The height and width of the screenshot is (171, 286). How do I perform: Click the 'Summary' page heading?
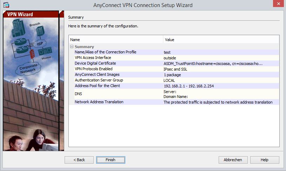76,17
